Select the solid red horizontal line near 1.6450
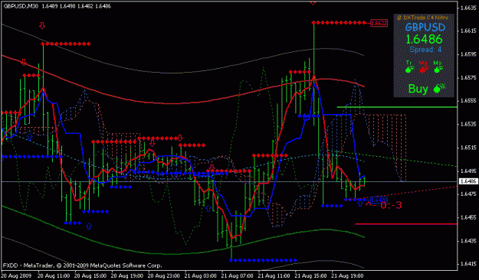 pyautogui.click(x=406, y=224)
